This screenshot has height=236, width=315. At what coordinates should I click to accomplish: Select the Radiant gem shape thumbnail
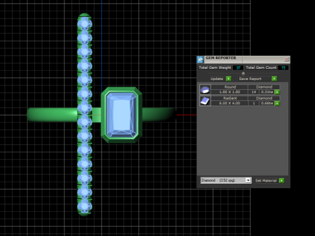[x=205, y=101]
